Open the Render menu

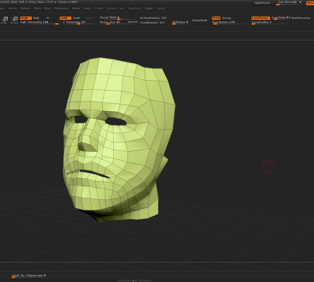click(76, 8)
